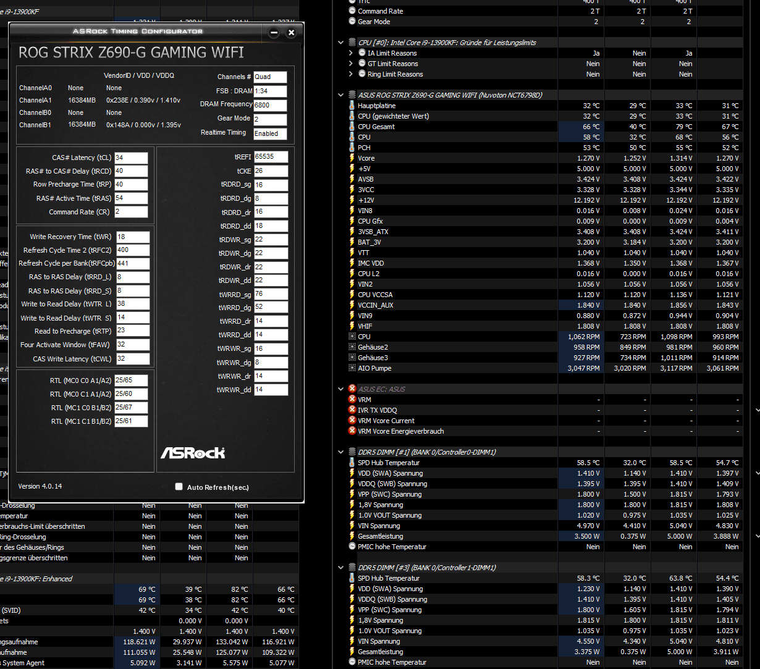Select the tCKE value 26 field
This screenshot has height=669, width=760.
point(271,171)
